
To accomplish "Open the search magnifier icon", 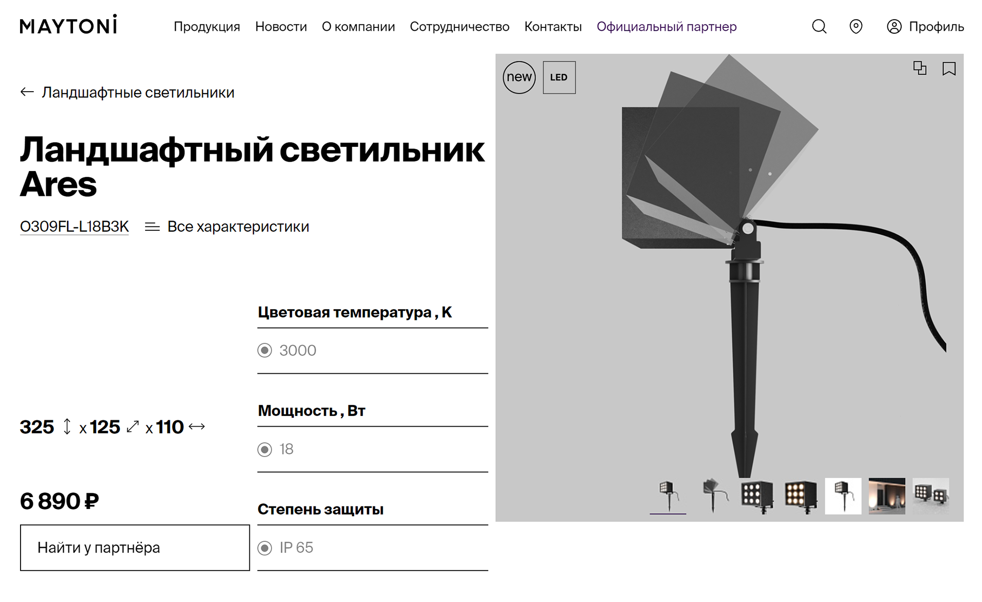I will [x=819, y=26].
